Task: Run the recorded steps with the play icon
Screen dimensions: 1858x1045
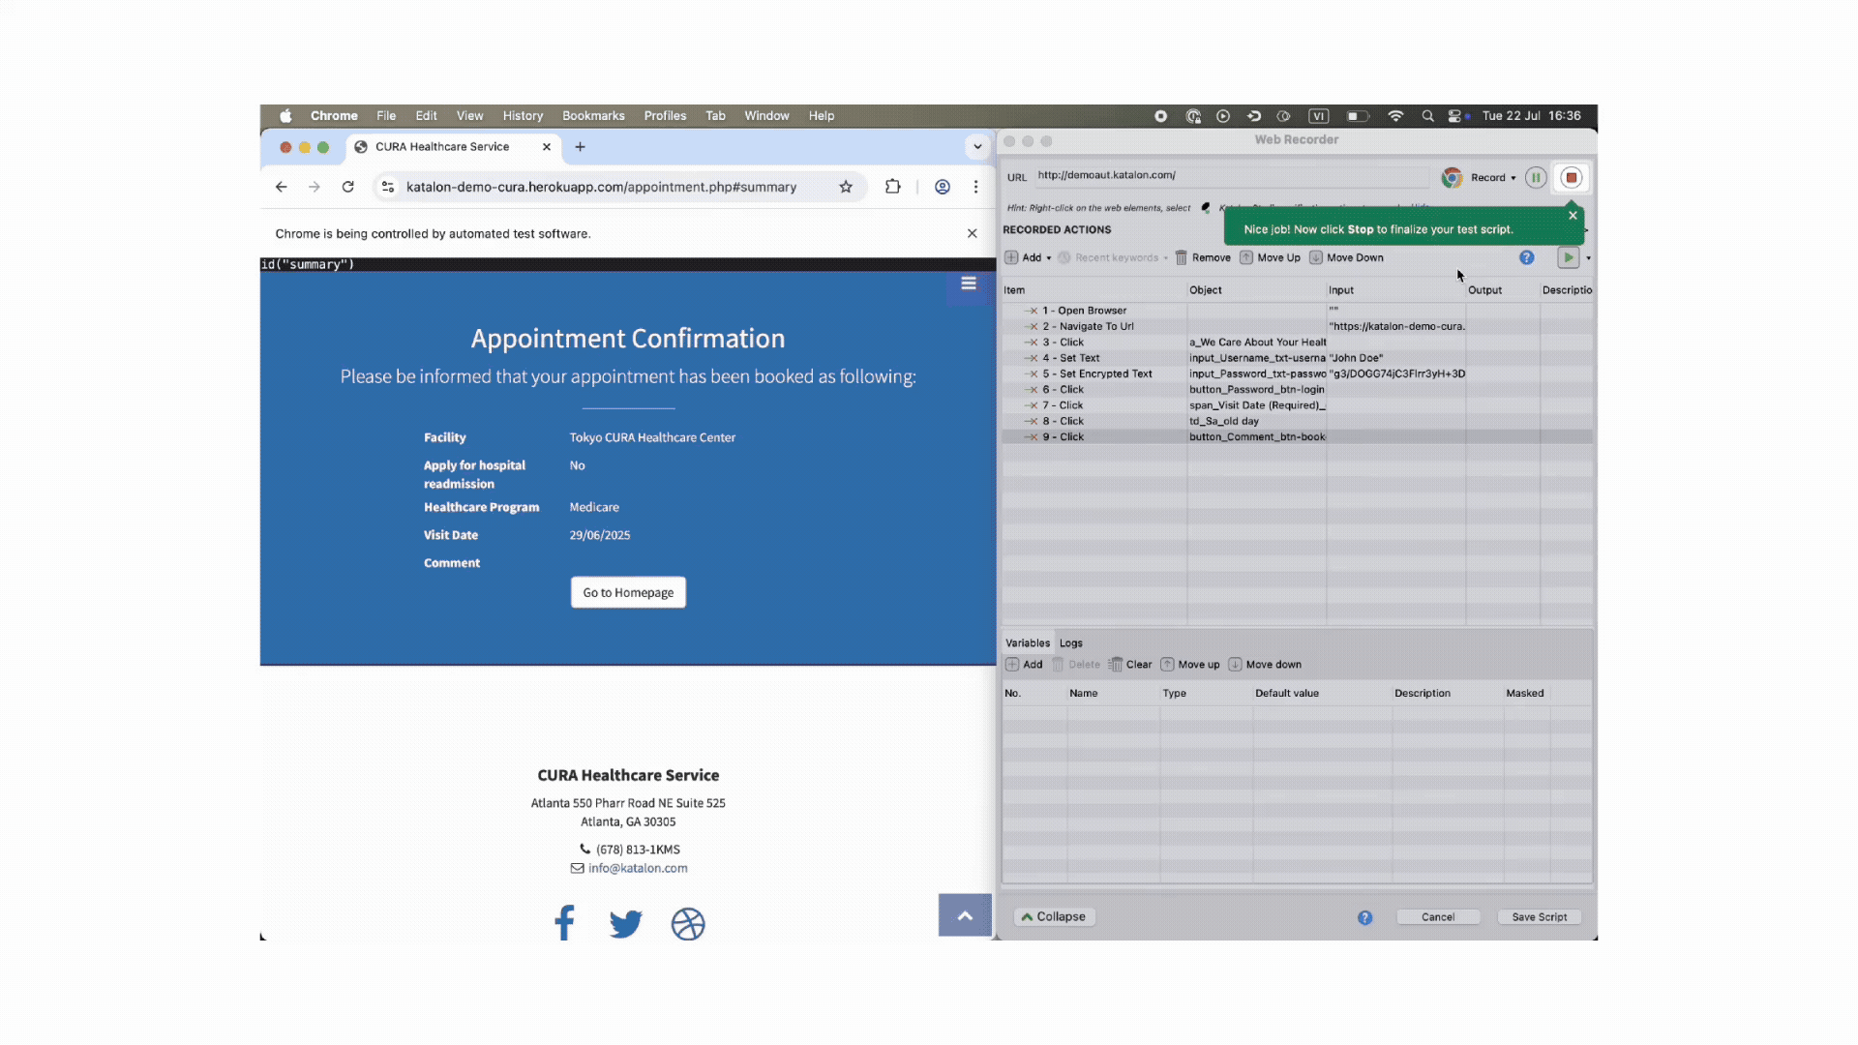Action: 1568,257
